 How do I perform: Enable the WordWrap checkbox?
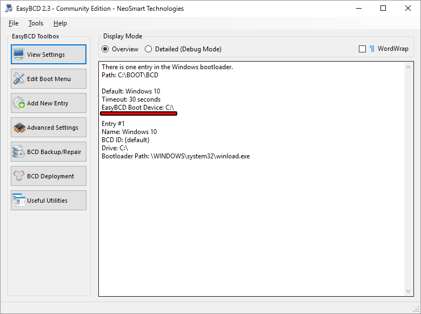(x=362, y=49)
